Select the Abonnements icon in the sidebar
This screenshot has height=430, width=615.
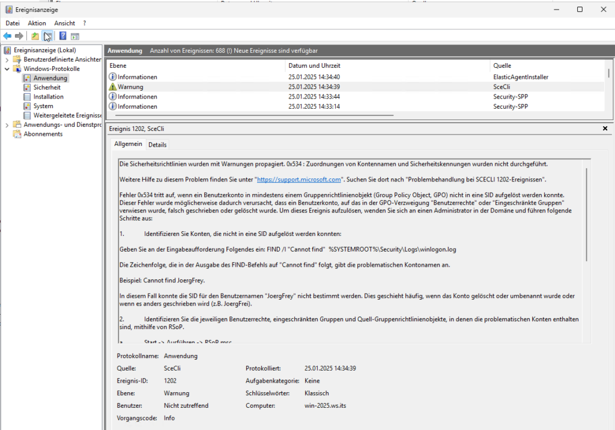click(x=16, y=134)
